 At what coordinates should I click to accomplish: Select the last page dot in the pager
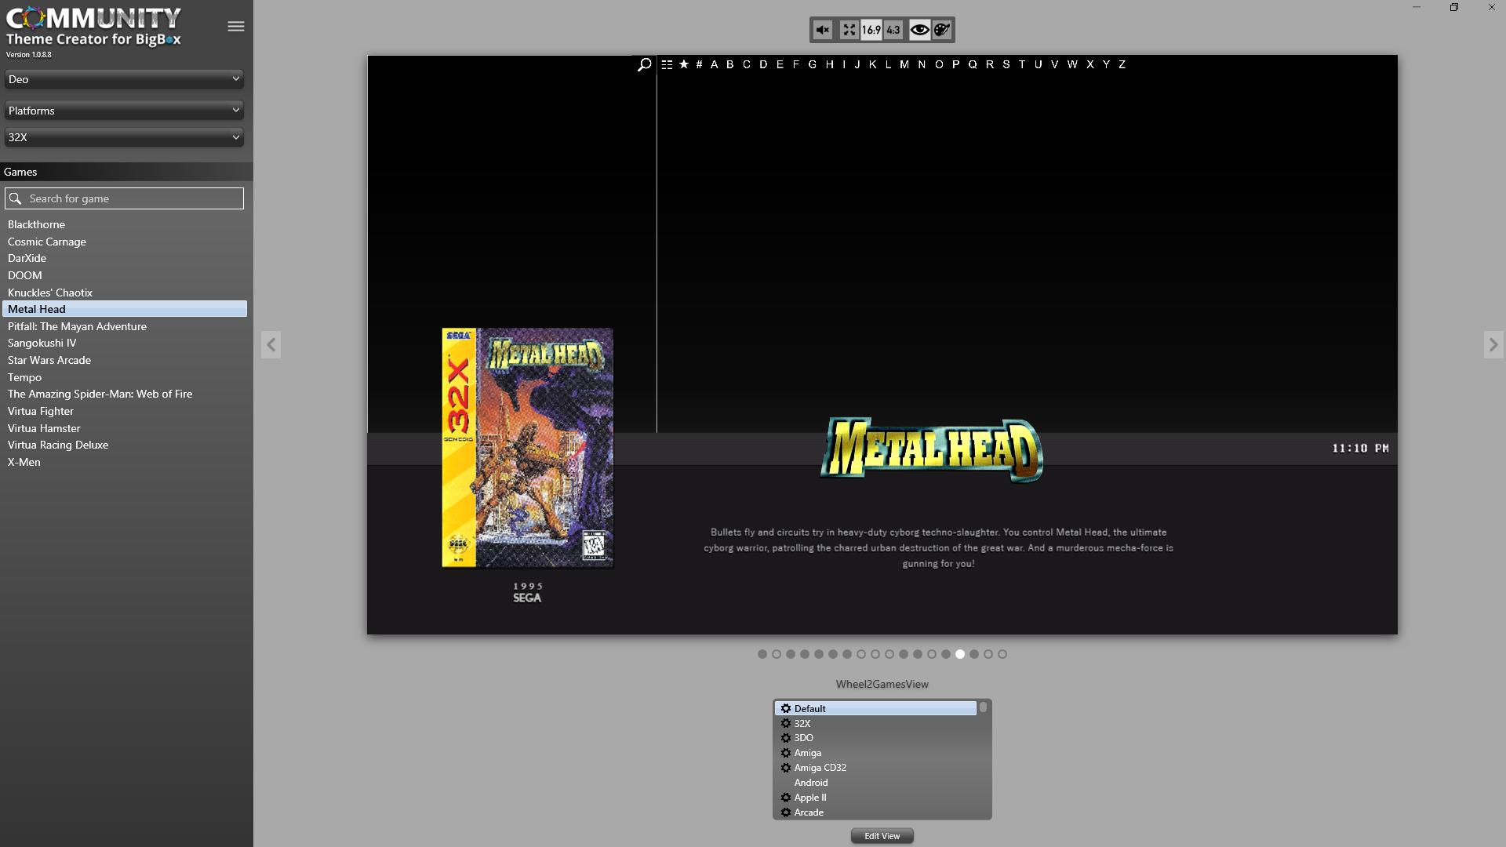pyautogui.click(x=1002, y=654)
